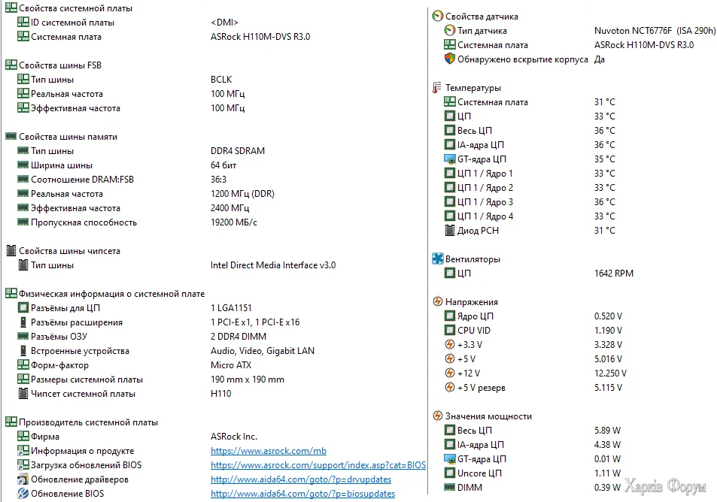Select the 'Uncore ЦП' power row
Screen dimensions: 717x502
532,473
